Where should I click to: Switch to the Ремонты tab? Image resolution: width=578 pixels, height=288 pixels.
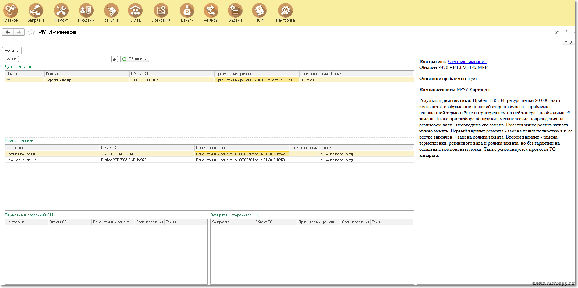click(12, 51)
